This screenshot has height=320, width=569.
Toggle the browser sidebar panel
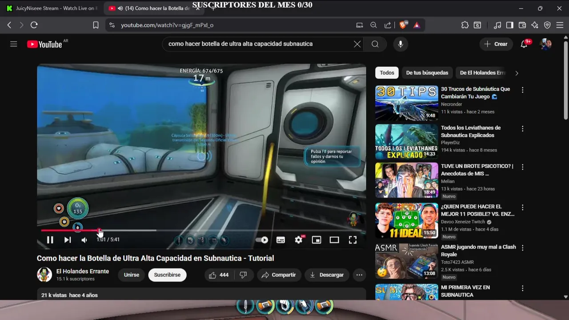click(x=510, y=25)
